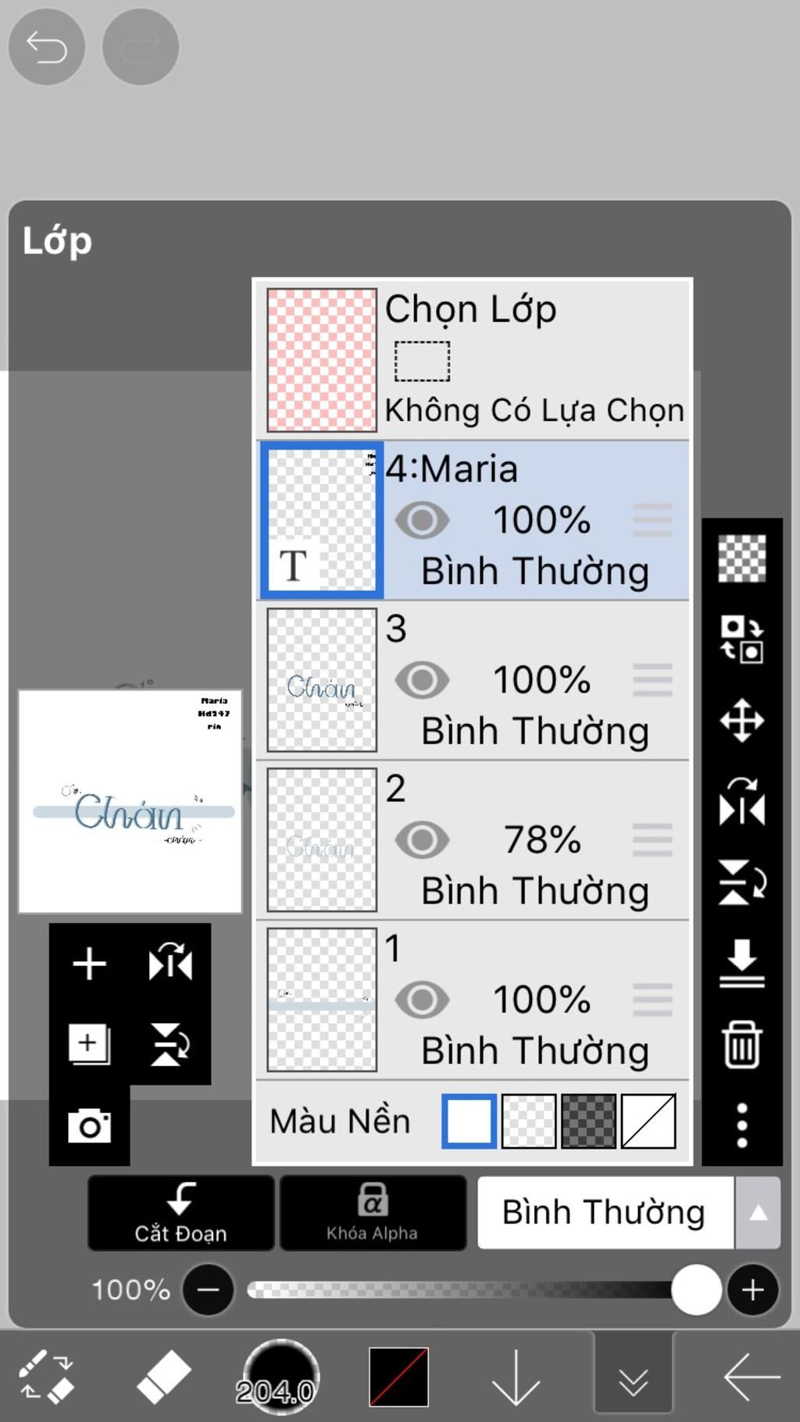The image size is (800, 1422).
Task: Select layer 1 row
Action: tap(473, 1000)
